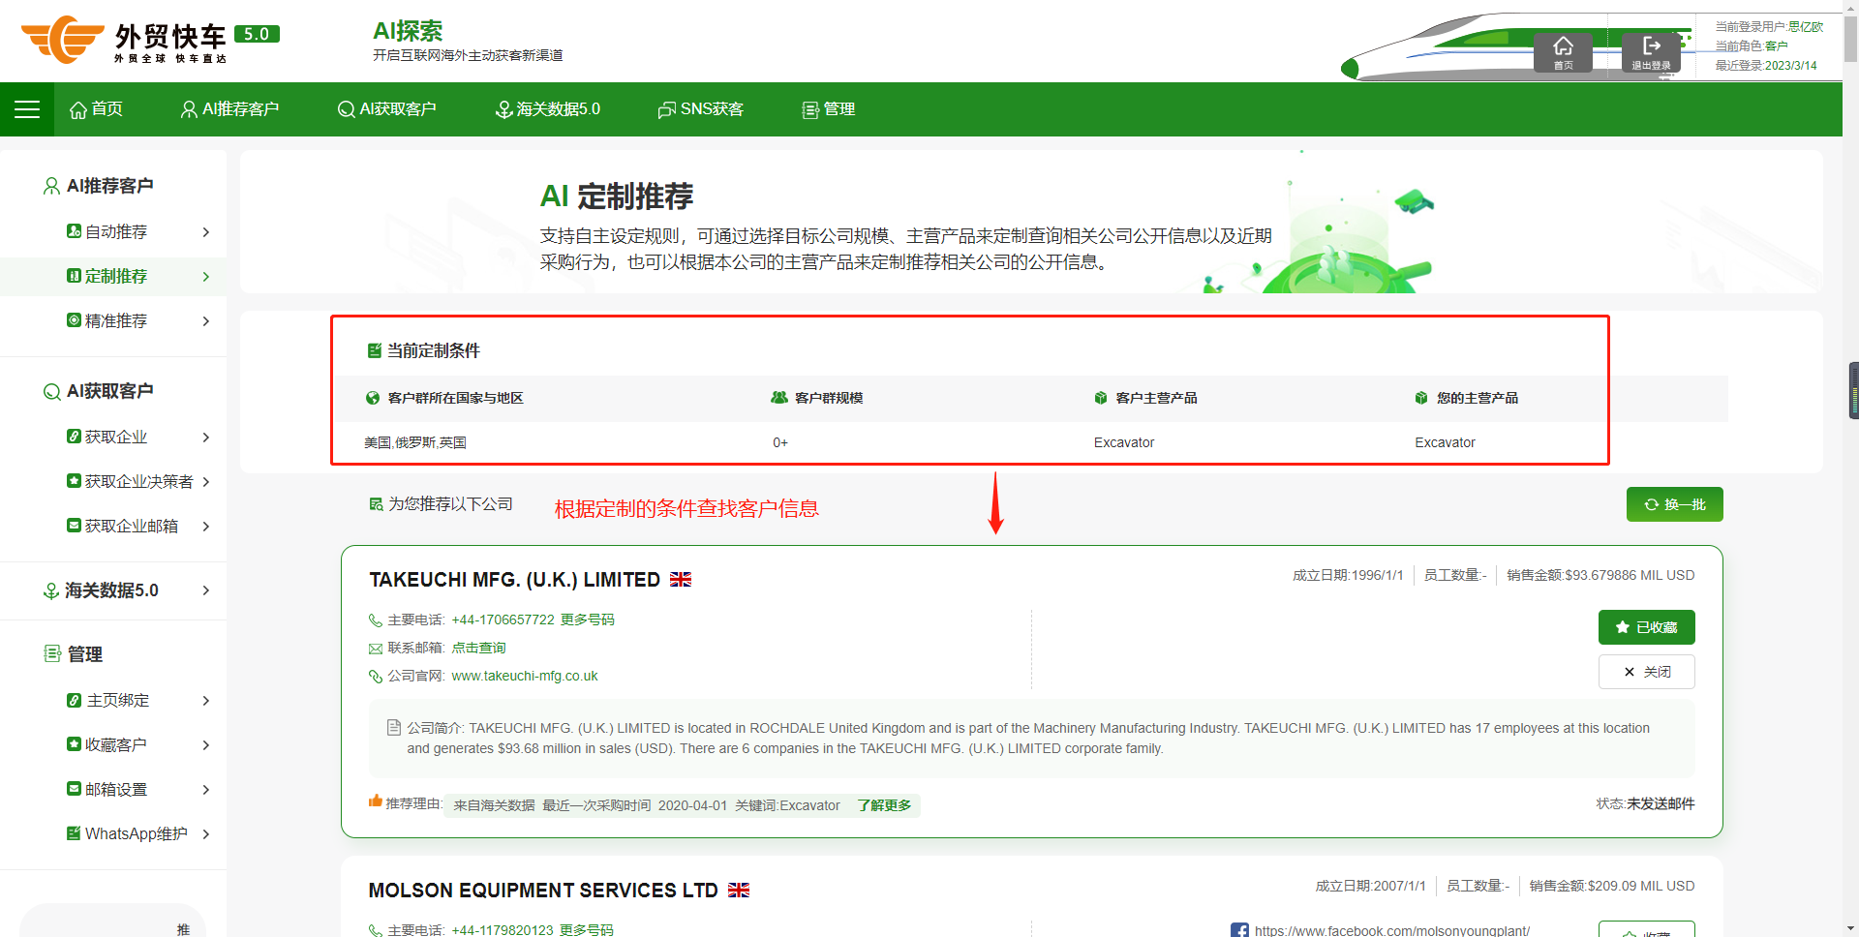Click sidebar AI获取客户 search icon
1859x937 pixels.
tap(51, 391)
